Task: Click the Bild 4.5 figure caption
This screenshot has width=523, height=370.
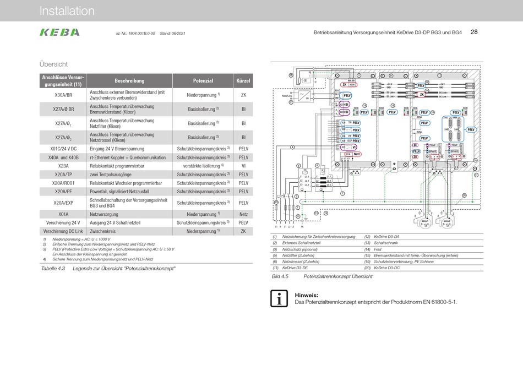Action: [322, 276]
